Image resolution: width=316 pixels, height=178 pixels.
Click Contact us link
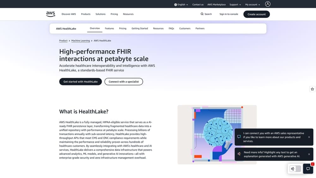click(198, 5)
